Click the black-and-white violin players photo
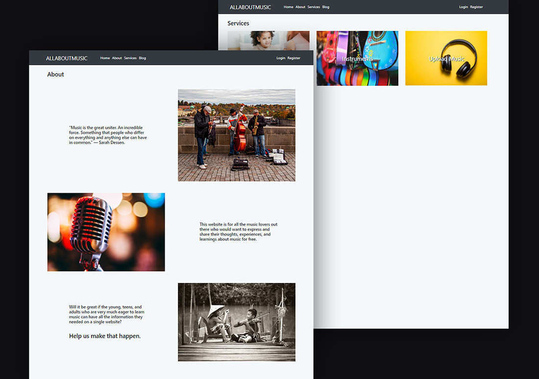This screenshot has height=379, width=539. 236,322
